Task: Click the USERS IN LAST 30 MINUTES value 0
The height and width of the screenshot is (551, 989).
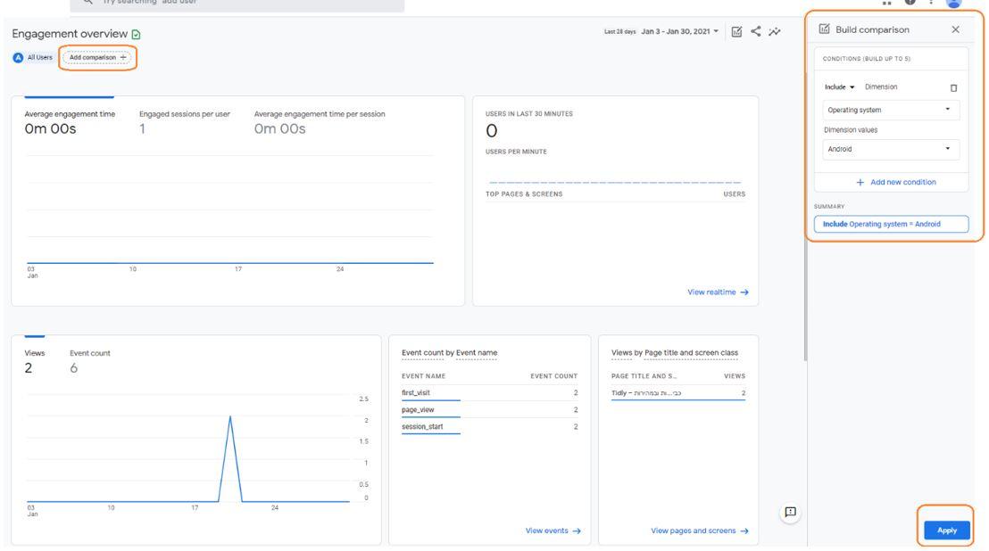Action: (x=491, y=131)
